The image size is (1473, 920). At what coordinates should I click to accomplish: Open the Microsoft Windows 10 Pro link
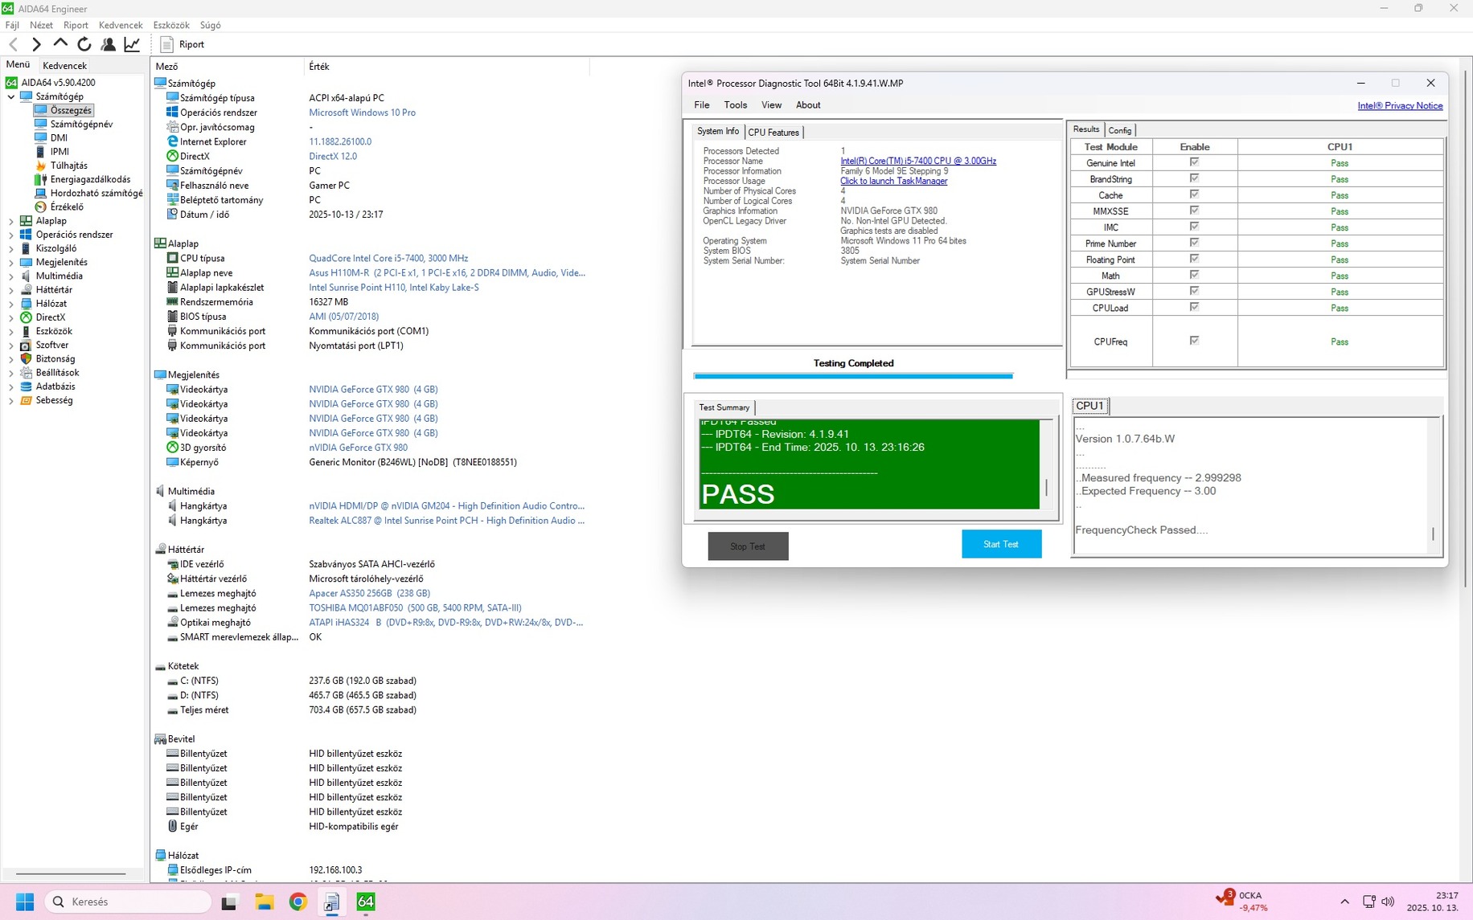(x=362, y=112)
